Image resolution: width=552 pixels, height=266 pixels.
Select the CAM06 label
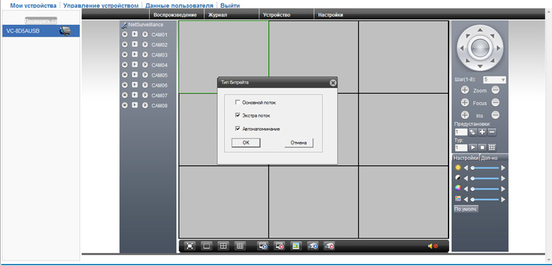[159, 85]
